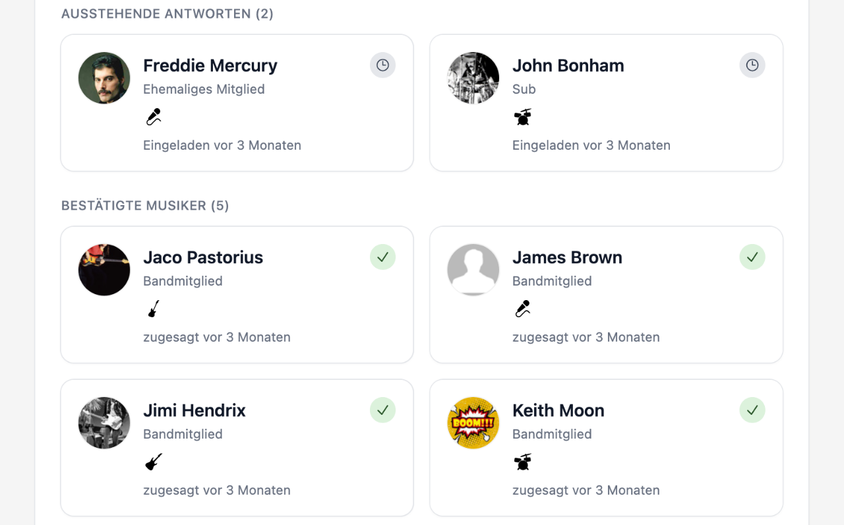The image size is (844, 525).
Task: Click James Brown's microphone instrument icon
Action: [522, 309]
